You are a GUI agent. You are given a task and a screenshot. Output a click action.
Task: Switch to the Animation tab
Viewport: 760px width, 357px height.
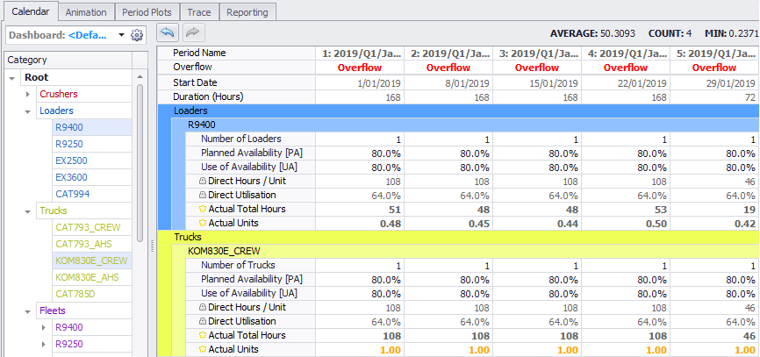click(x=86, y=12)
